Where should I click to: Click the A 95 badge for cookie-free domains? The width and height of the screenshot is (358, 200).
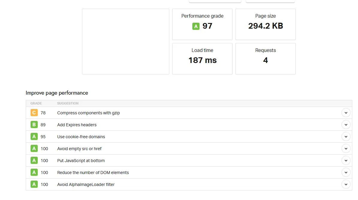[x=34, y=136]
